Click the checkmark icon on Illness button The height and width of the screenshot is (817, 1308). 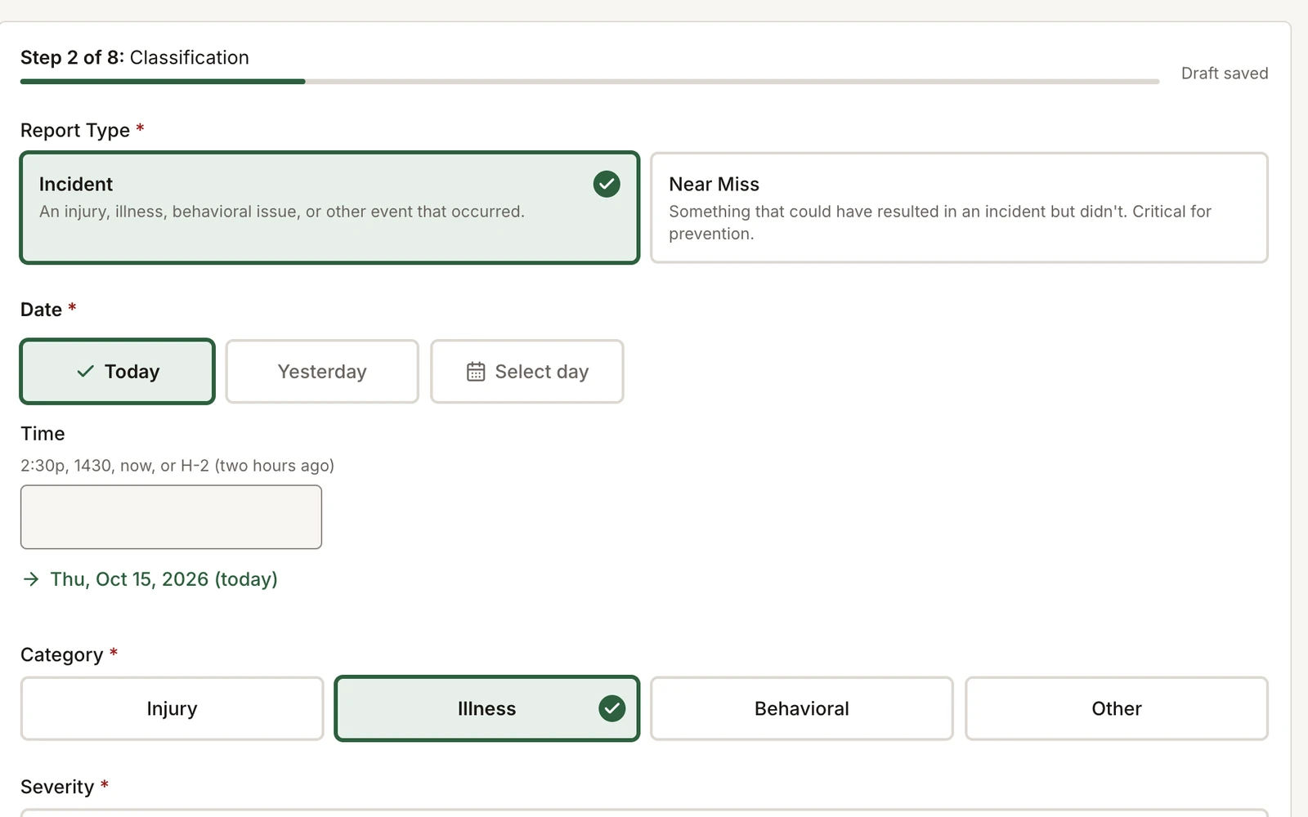pos(611,708)
